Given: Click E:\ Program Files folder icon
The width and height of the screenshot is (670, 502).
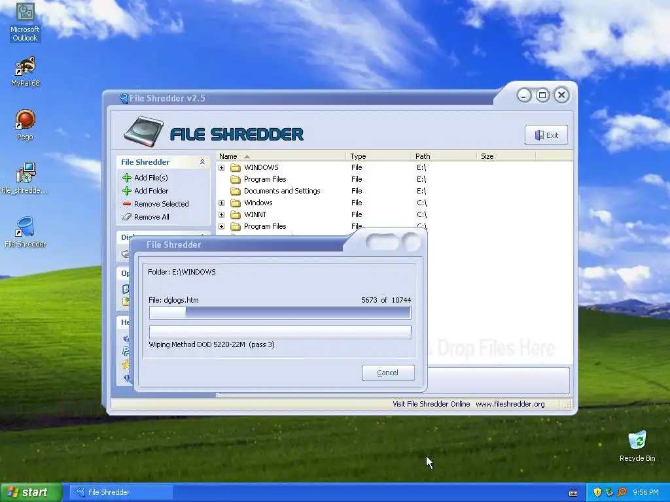Looking at the screenshot, I should pos(236,179).
